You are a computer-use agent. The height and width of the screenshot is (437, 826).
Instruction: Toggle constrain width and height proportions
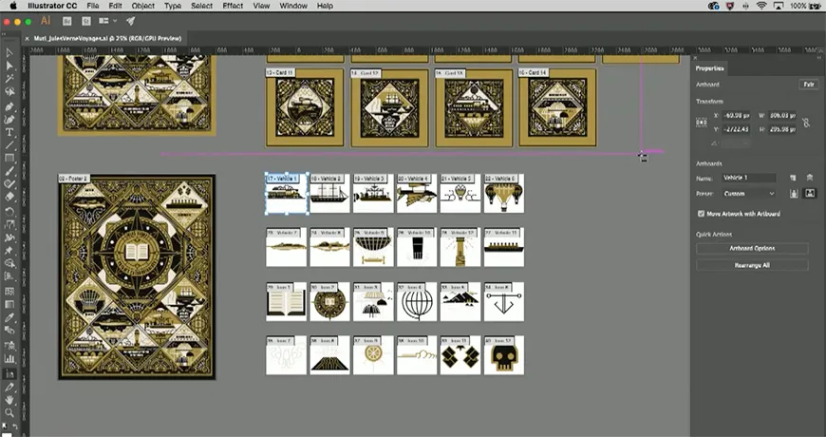[x=805, y=123]
